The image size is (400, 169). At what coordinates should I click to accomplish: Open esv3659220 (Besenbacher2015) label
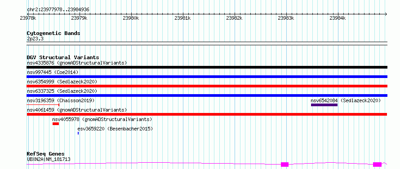tap(115, 129)
